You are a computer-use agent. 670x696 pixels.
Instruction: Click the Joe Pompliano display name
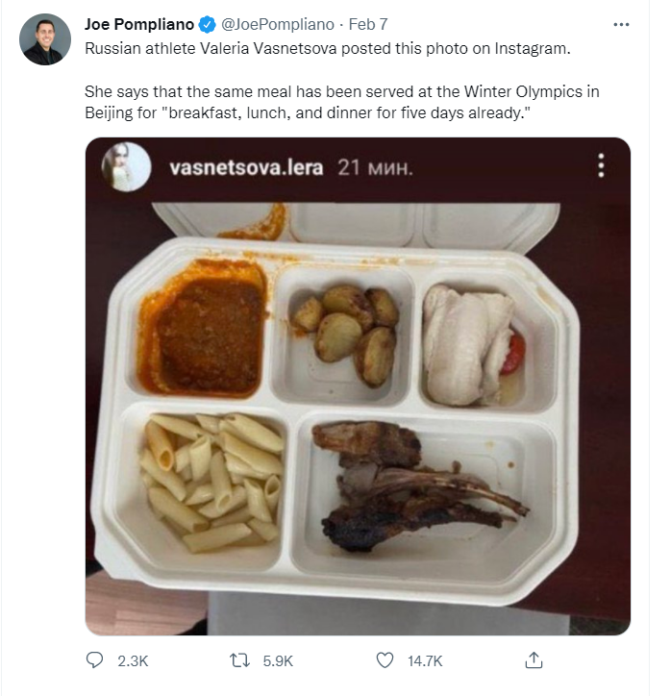click(139, 24)
